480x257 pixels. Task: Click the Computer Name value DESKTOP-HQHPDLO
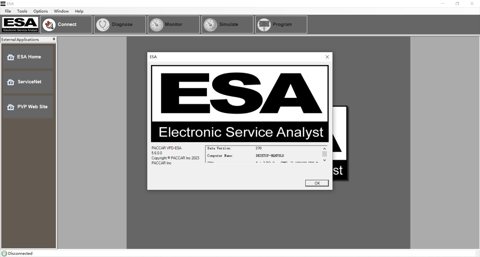pos(270,156)
